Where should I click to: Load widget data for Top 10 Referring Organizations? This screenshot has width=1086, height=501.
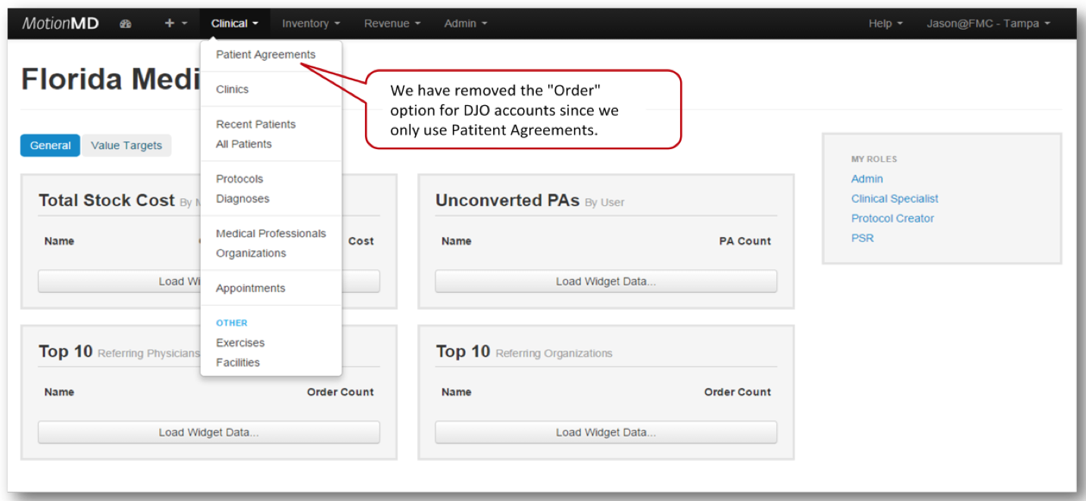(605, 432)
